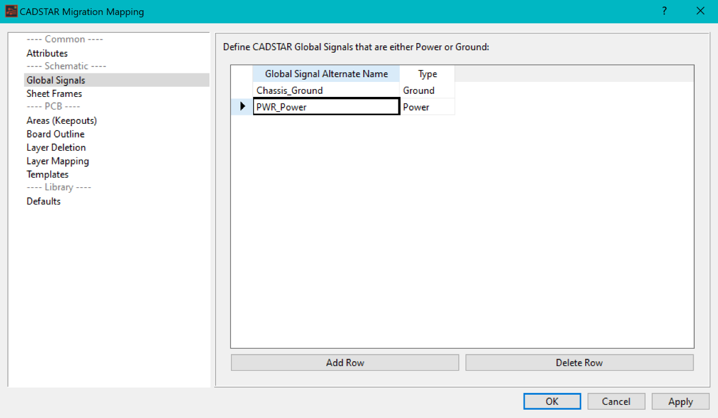Viewport: 718px width, 418px height.
Task: Select the PWR_Power row via its arrow marker
Action: pos(242,106)
